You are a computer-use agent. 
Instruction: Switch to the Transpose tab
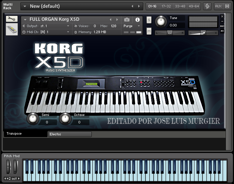pos(25,134)
